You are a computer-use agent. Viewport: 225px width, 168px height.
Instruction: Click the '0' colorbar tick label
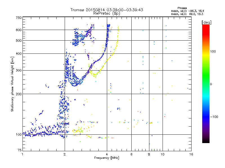(211, 84)
